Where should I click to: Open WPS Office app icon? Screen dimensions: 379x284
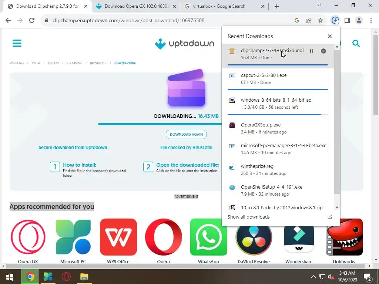(118, 237)
